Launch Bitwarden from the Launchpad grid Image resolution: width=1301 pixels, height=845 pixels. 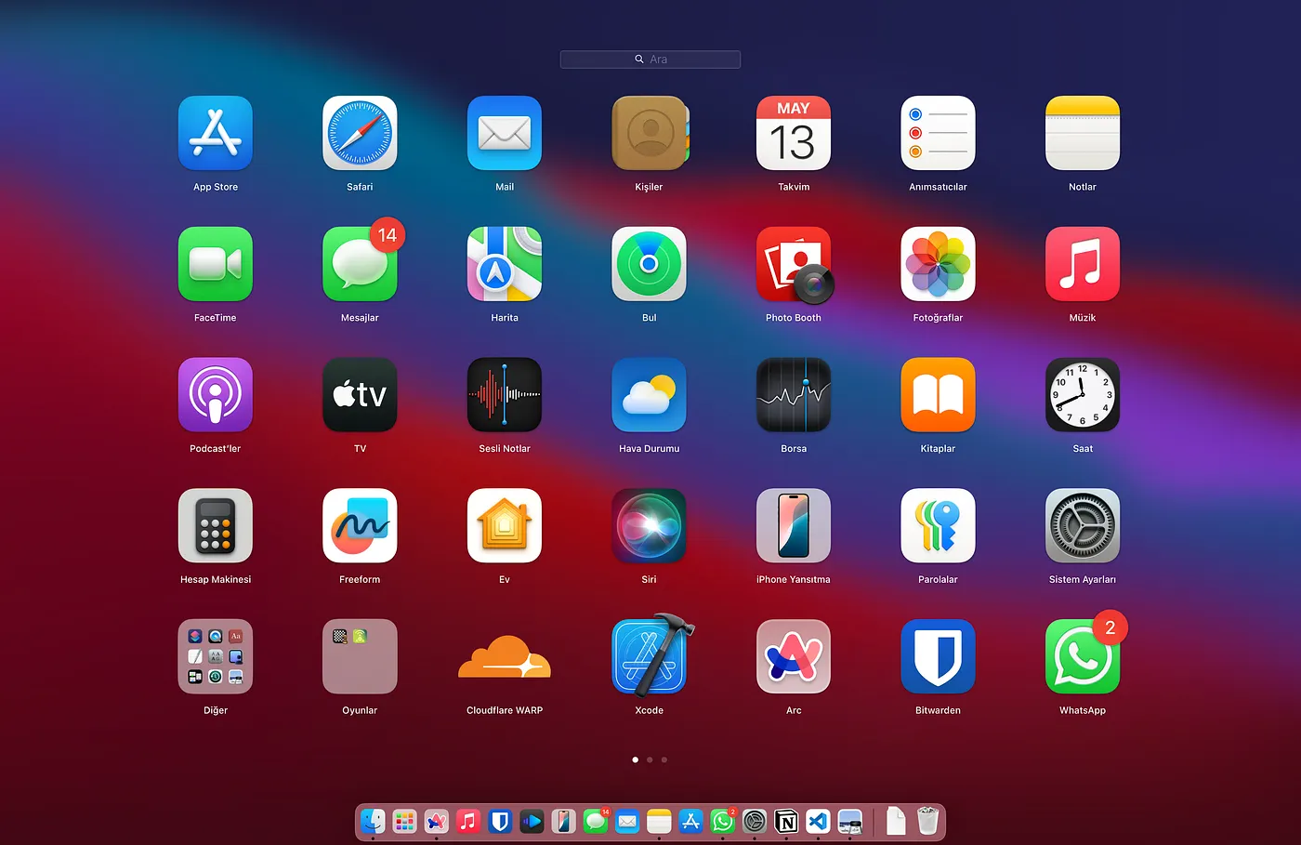point(939,656)
